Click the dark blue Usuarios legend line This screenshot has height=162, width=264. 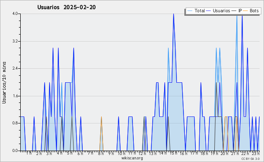[209, 11]
